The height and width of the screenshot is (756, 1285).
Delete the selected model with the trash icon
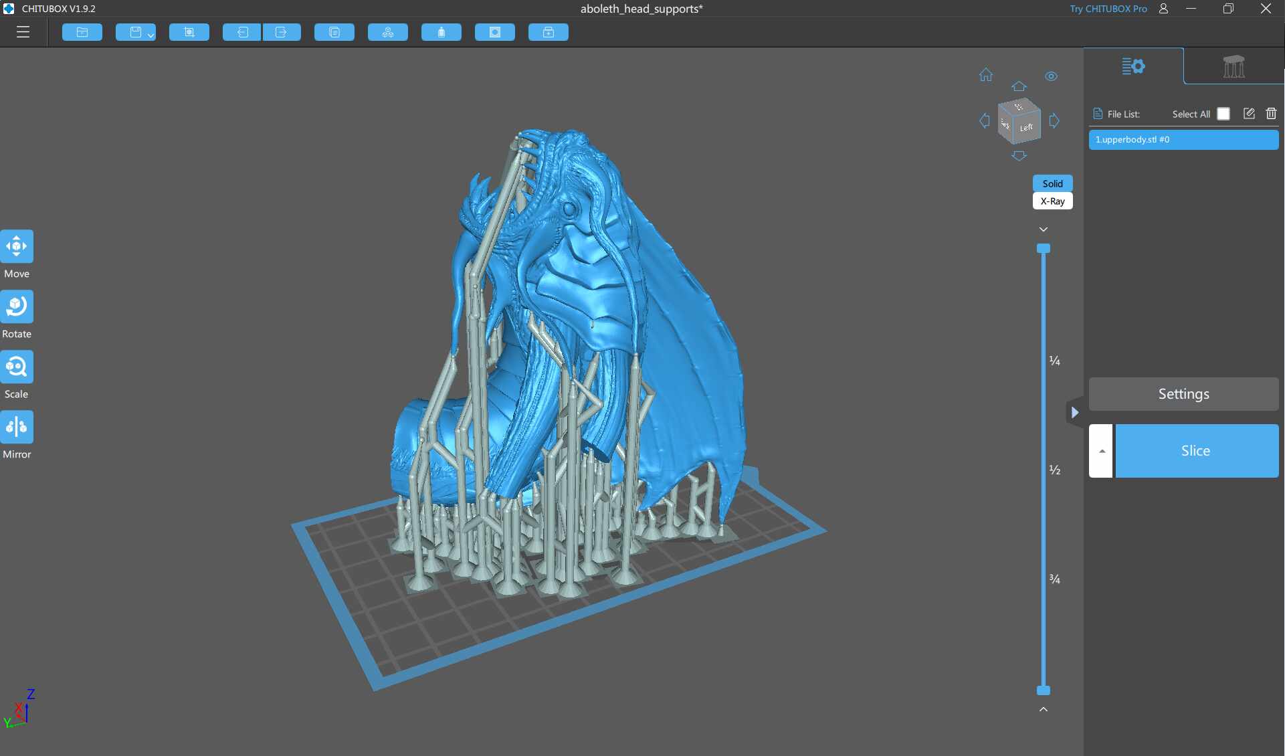1271,114
